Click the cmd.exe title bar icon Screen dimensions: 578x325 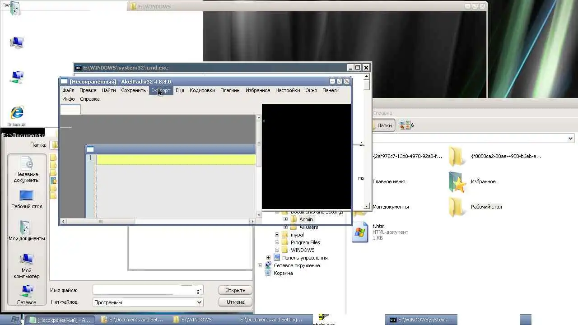[x=79, y=68]
